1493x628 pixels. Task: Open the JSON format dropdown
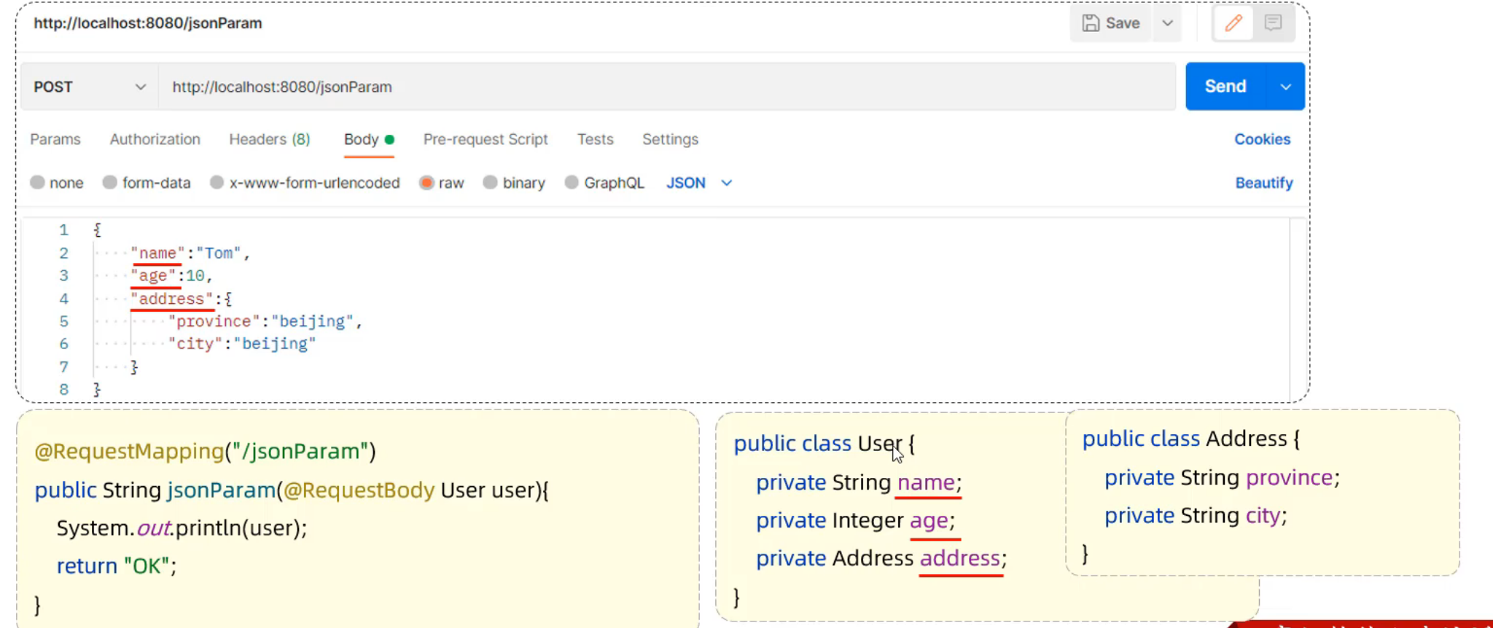698,183
